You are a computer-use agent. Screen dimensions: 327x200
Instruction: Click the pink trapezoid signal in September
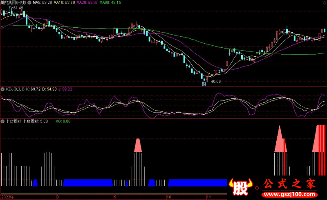[x=138, y=146]
